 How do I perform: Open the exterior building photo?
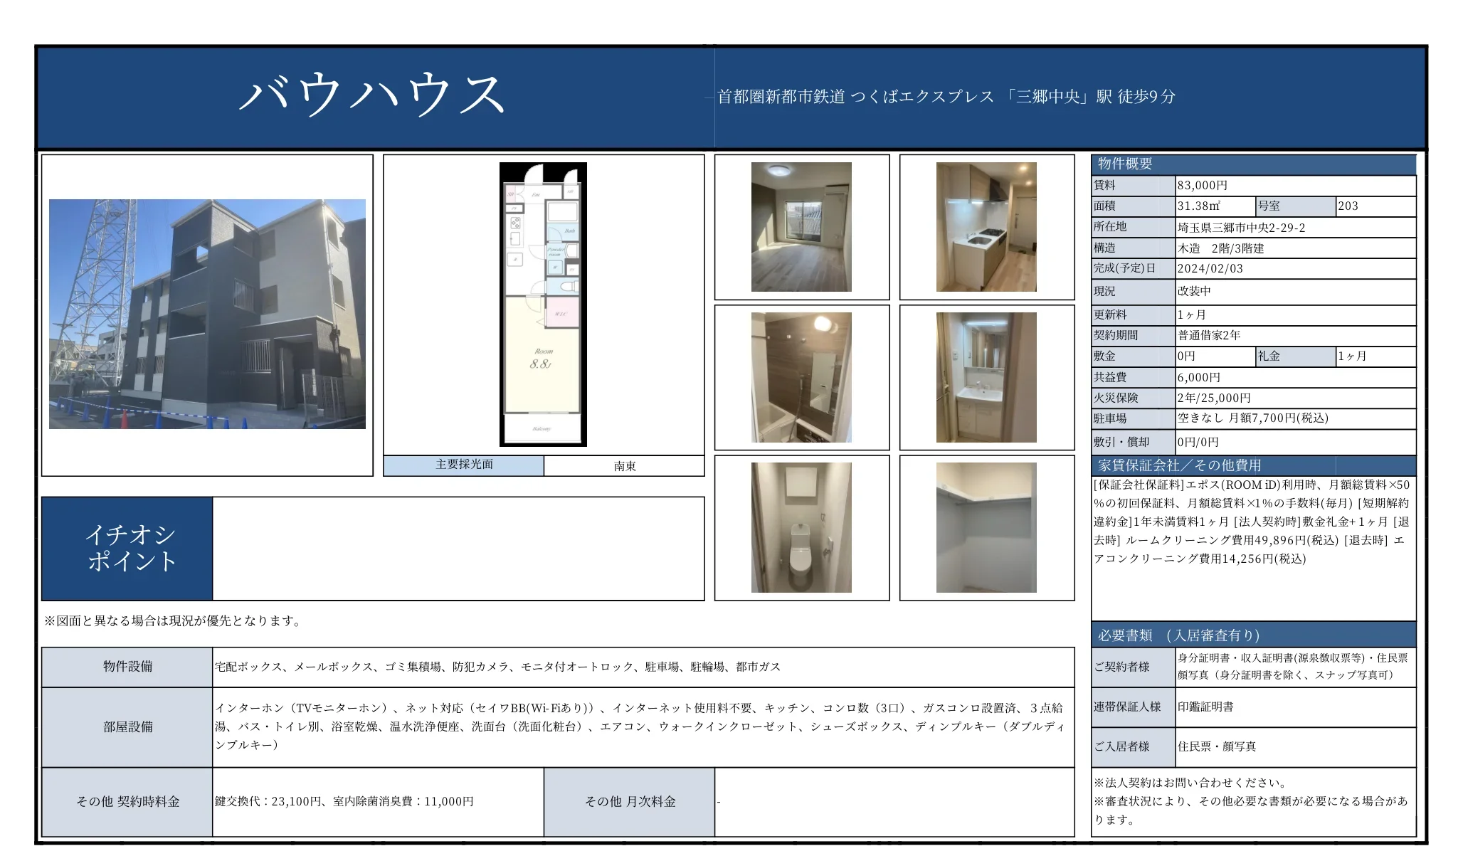[206, 313]
